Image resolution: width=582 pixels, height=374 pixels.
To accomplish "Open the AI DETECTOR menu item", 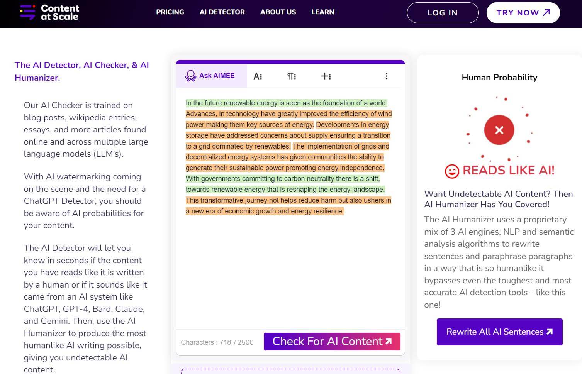I will coord(222,12).
